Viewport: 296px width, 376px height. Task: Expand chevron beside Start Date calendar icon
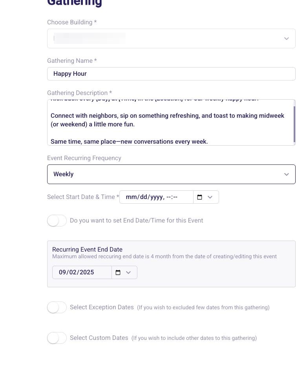[x=210, y=197]
